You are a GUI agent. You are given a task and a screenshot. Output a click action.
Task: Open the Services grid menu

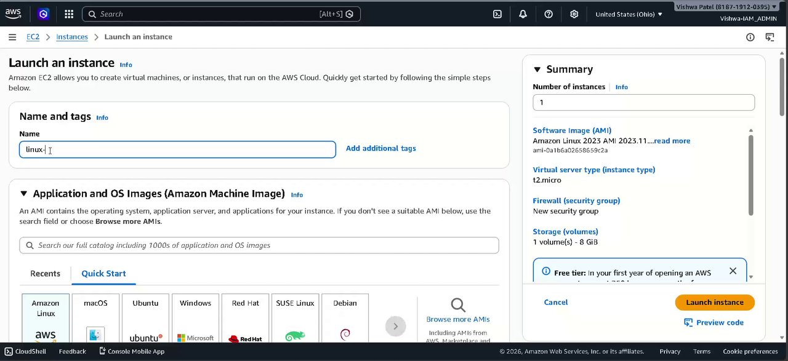69,14
